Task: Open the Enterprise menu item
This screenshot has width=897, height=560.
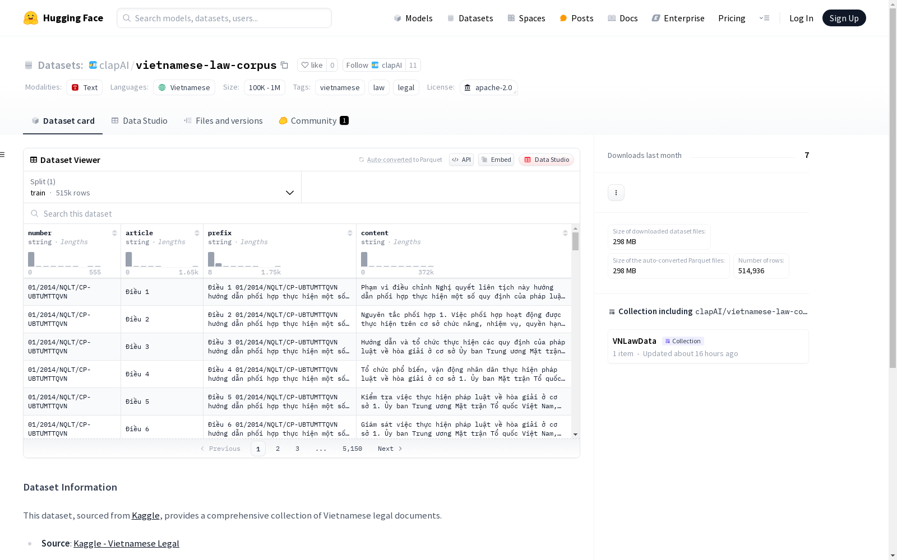Action: [678, 18]
